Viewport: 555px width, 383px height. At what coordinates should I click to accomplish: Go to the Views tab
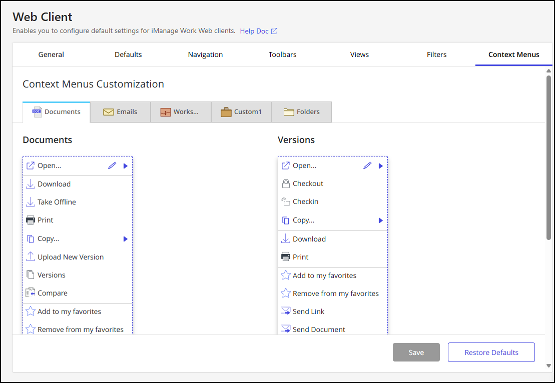pos(359,54)
